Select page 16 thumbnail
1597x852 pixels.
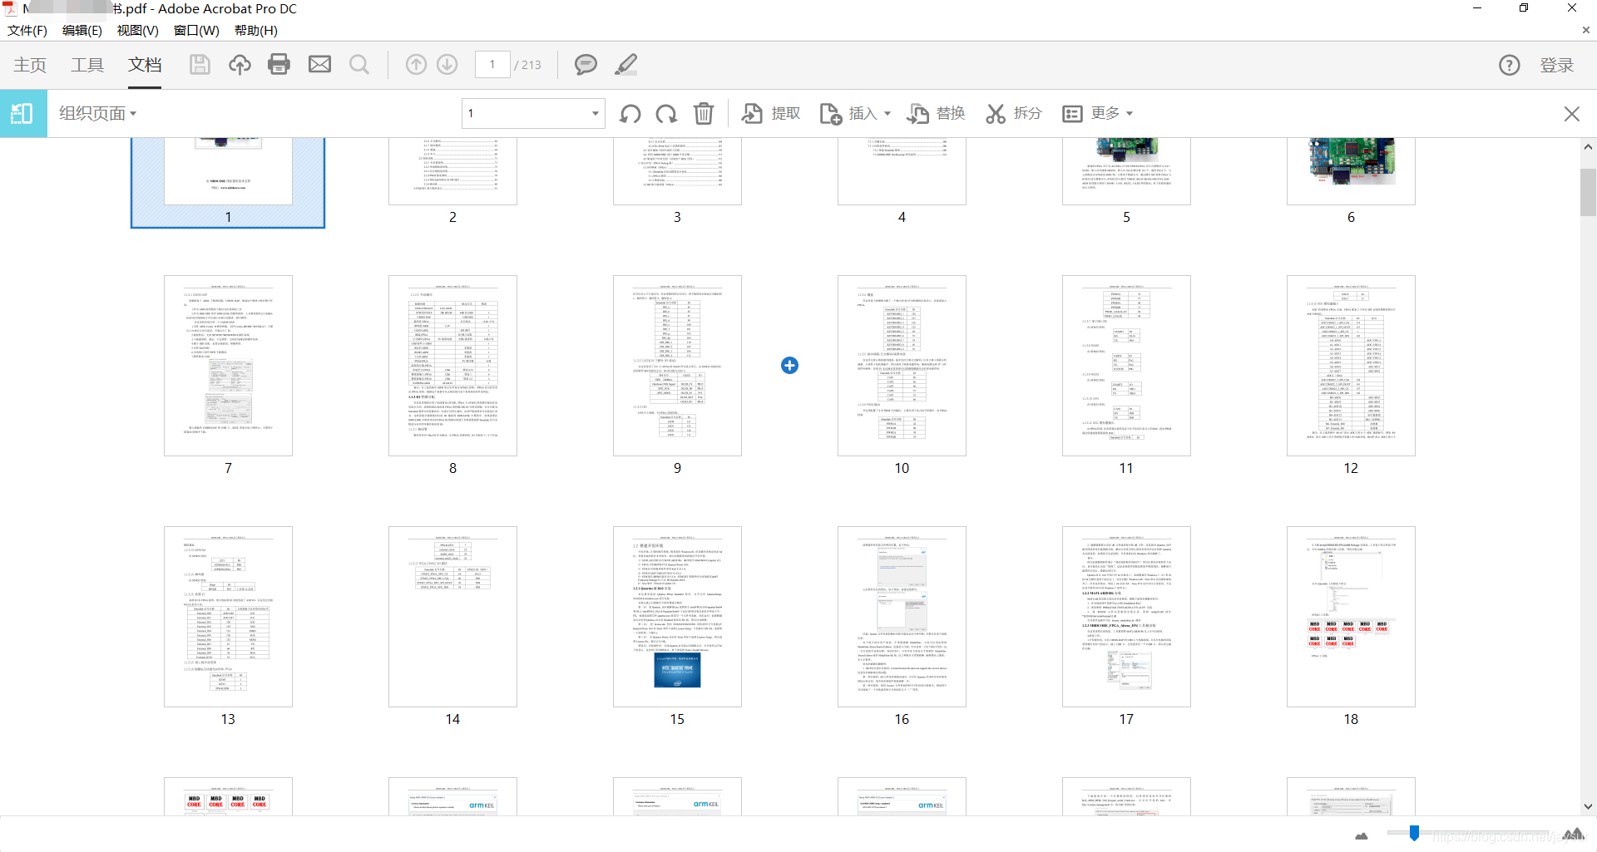pos(902,617)
